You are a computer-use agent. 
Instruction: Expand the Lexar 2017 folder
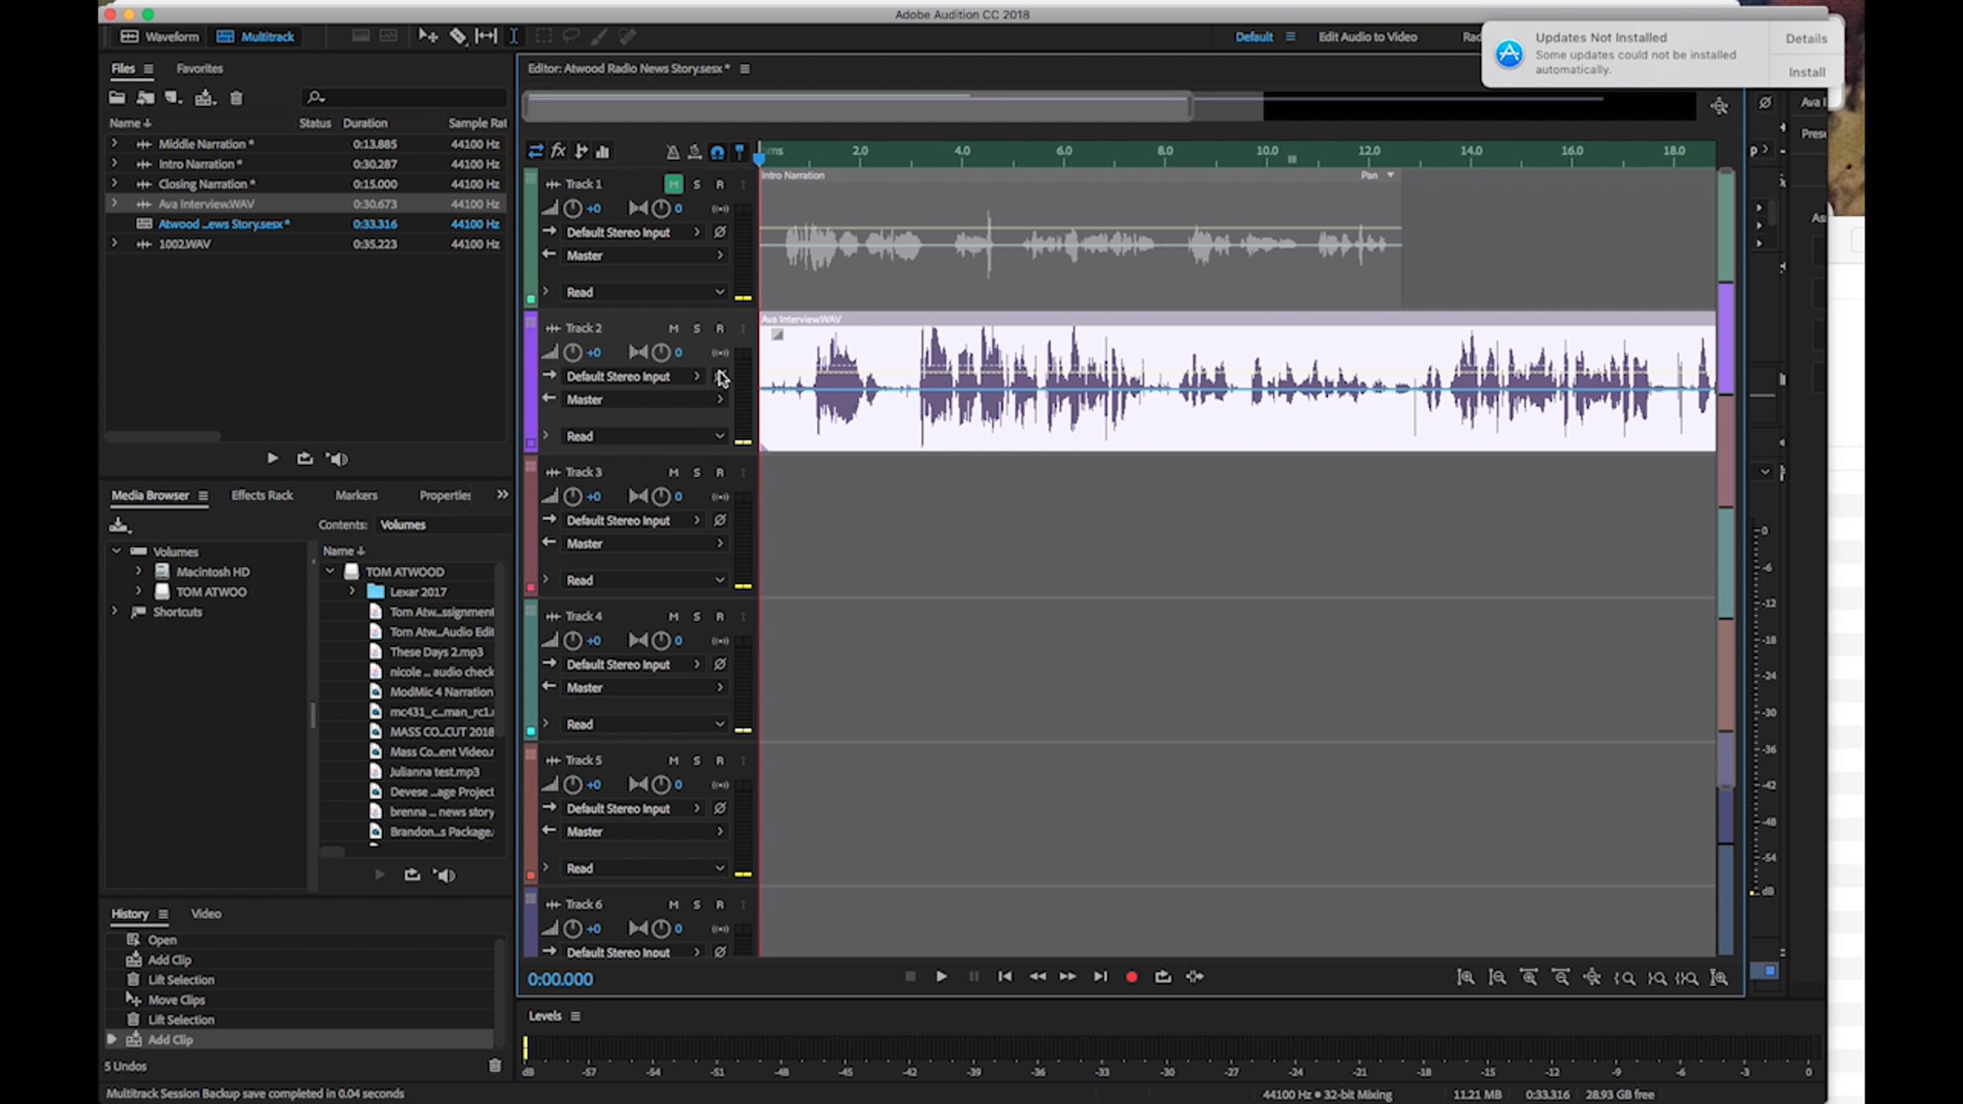pyautogui.click(x=353, y=591)
